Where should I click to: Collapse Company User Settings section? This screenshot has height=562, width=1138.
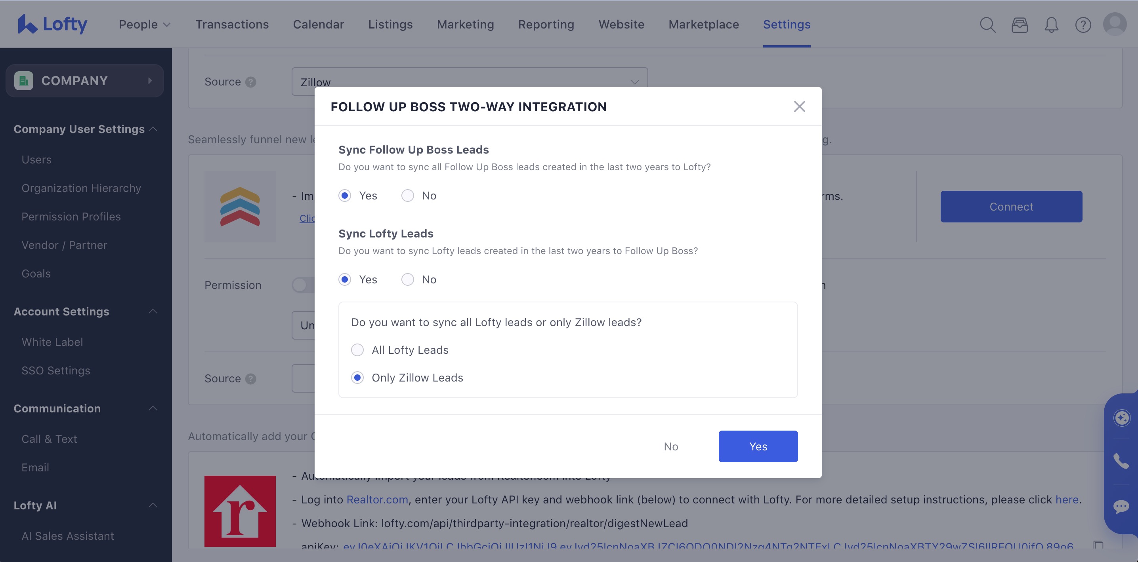[154, 129]
